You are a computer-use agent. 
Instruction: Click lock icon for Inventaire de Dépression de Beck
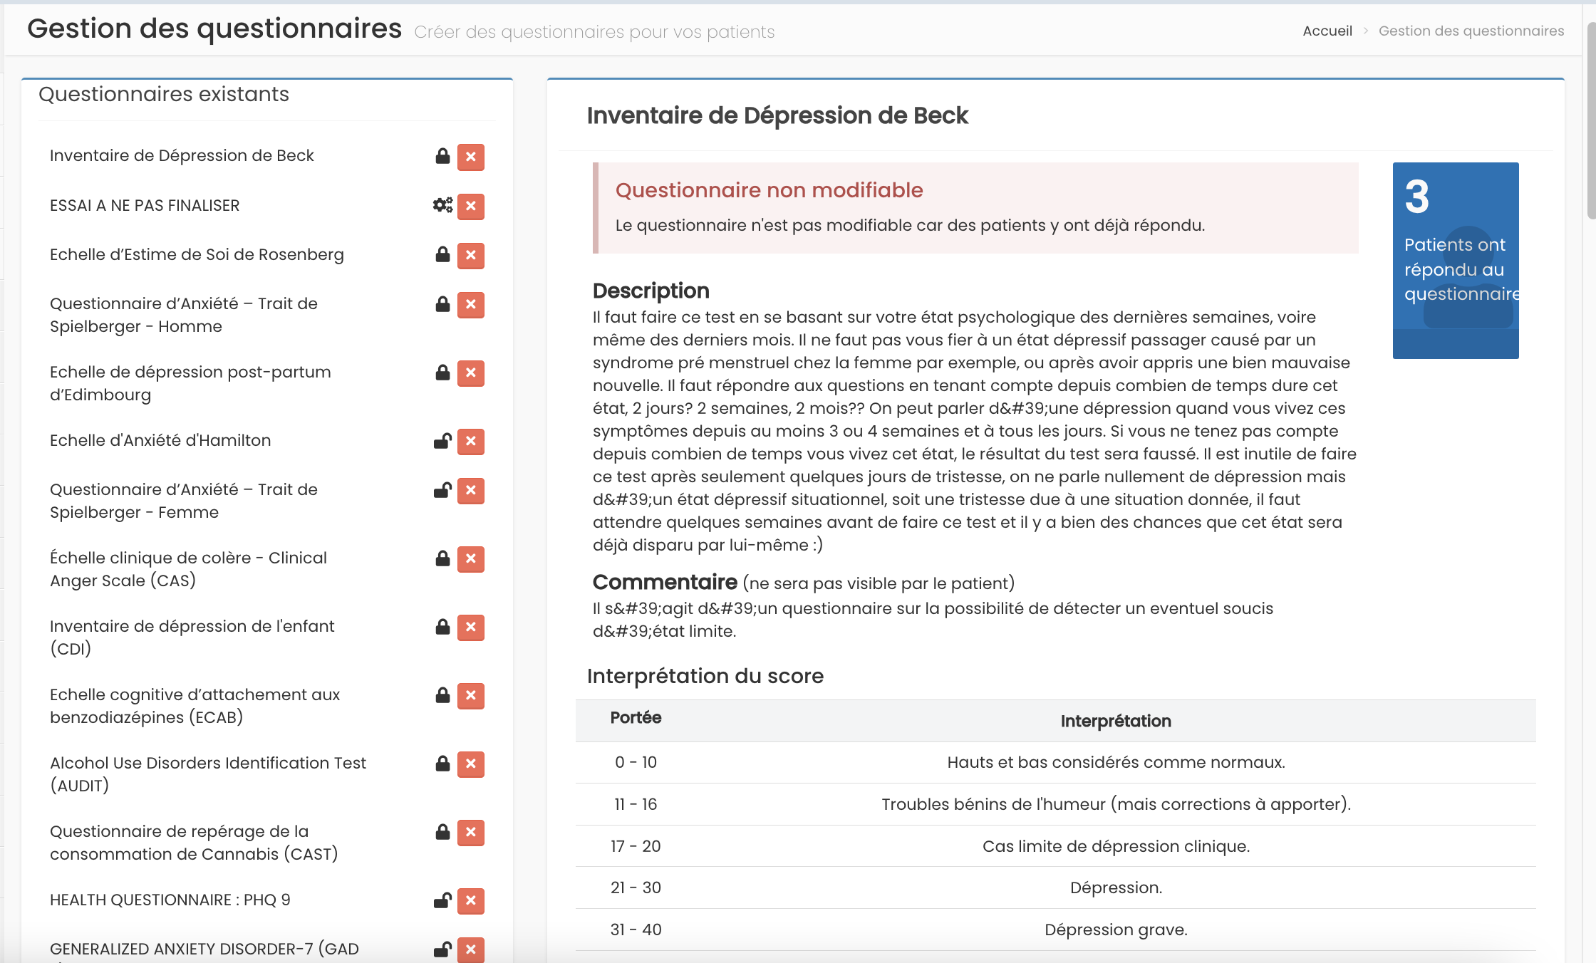(x=442, y=156)
